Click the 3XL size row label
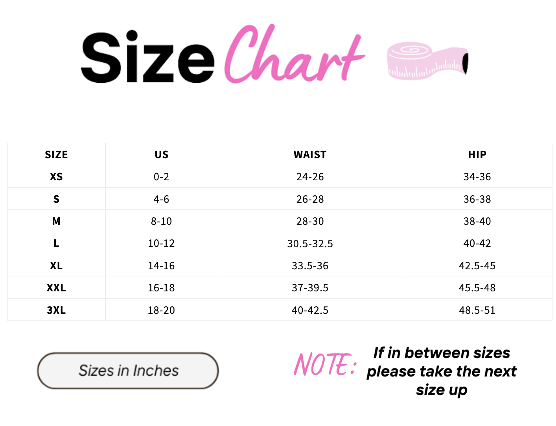Screen dimensions: 556x426 click(x=56, y=310)
